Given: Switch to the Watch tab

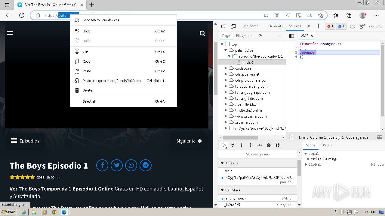Looking at the screenshot, I should [x=326, y=145].
